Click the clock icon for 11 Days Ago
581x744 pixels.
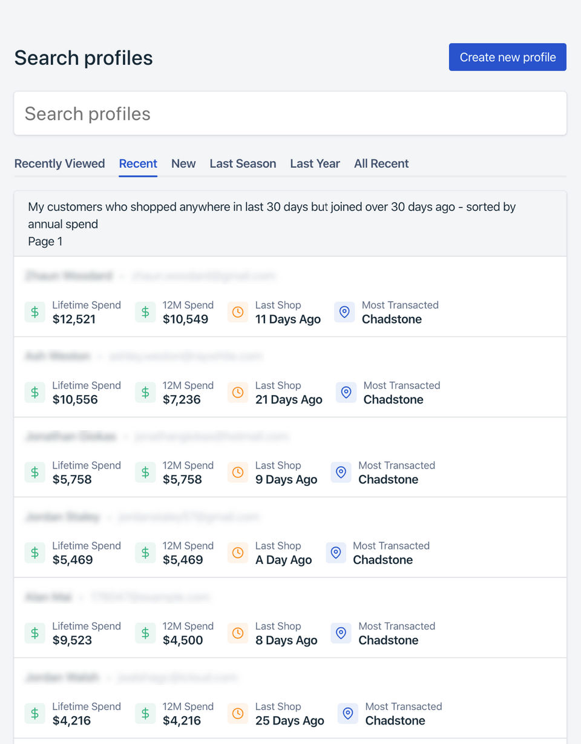coord(238,313)
